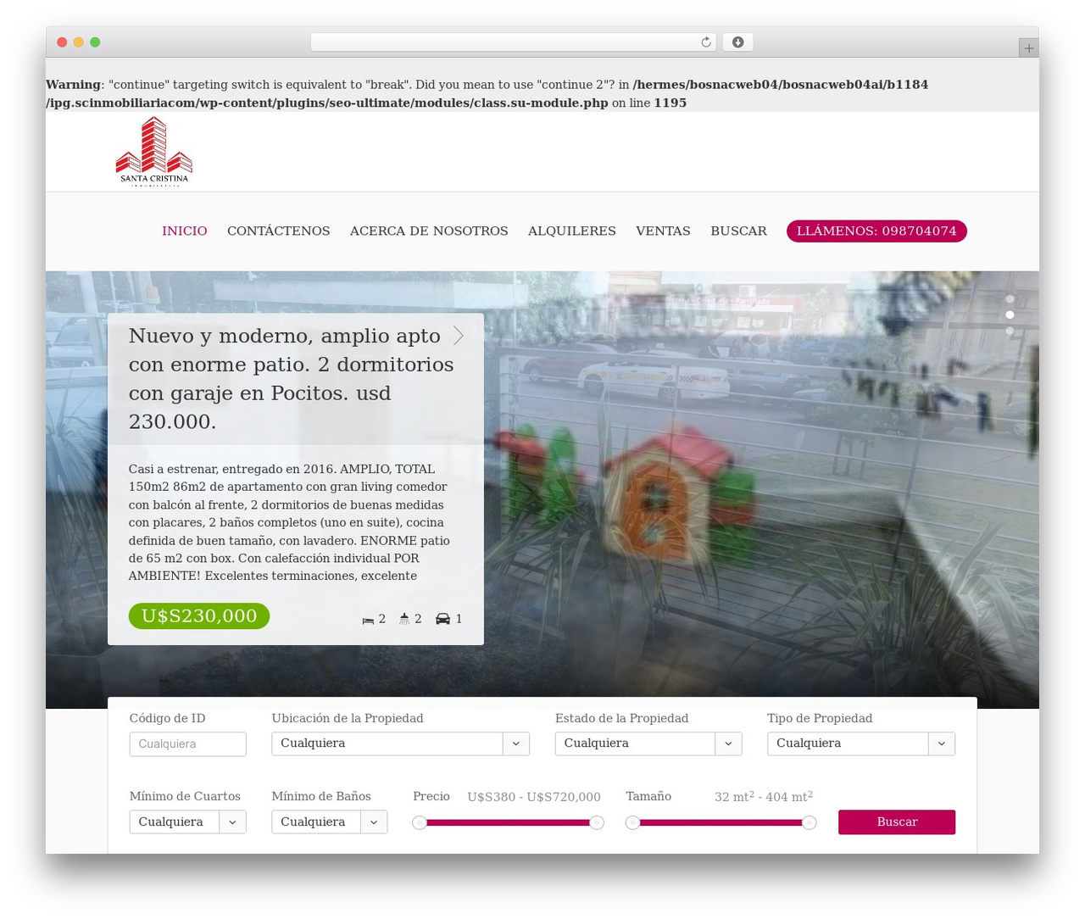Select the third slide indicator dot
Screen dimensions: 1085x919
tap(1010, 331)
